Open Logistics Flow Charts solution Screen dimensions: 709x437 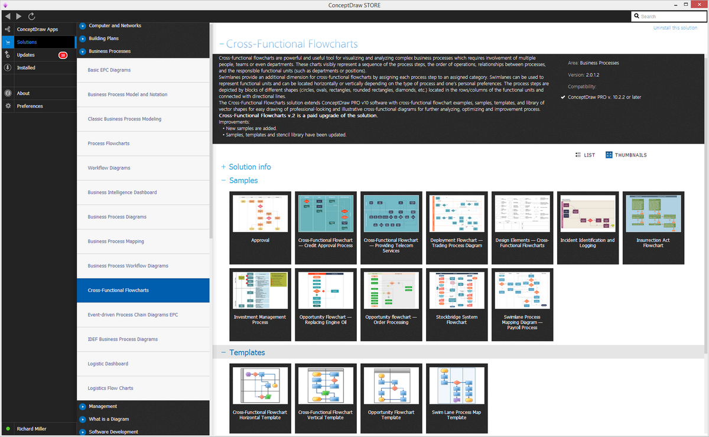(x=143, y=389)
